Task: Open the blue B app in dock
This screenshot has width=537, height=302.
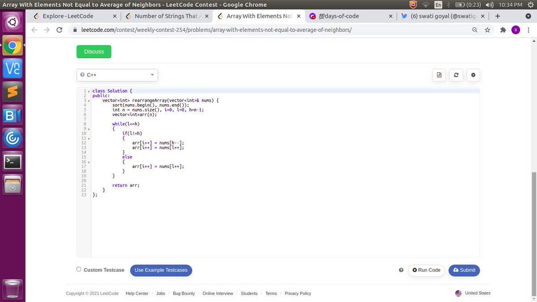Action: (13, 115)
